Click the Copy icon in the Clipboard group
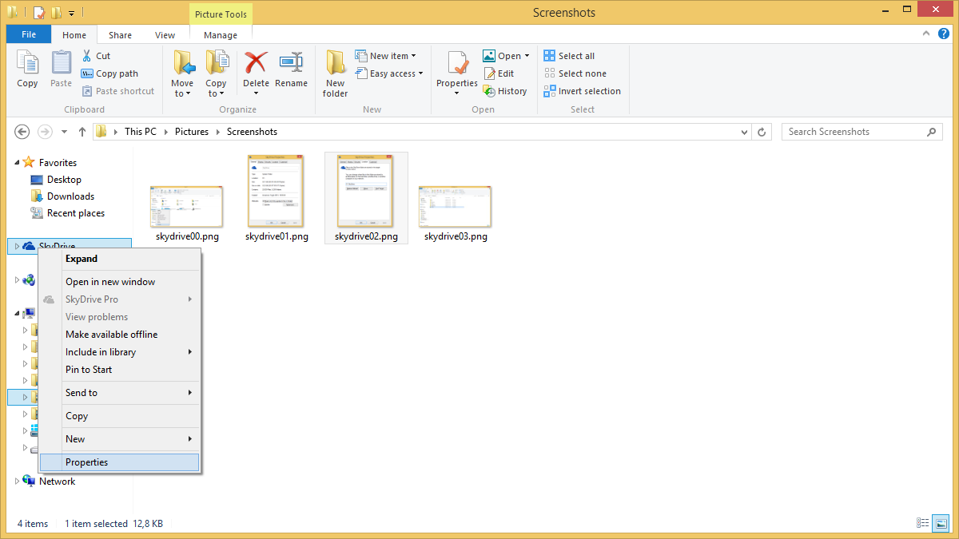The image size is (959, 539). pyautogui.click(x=27, y=62)
